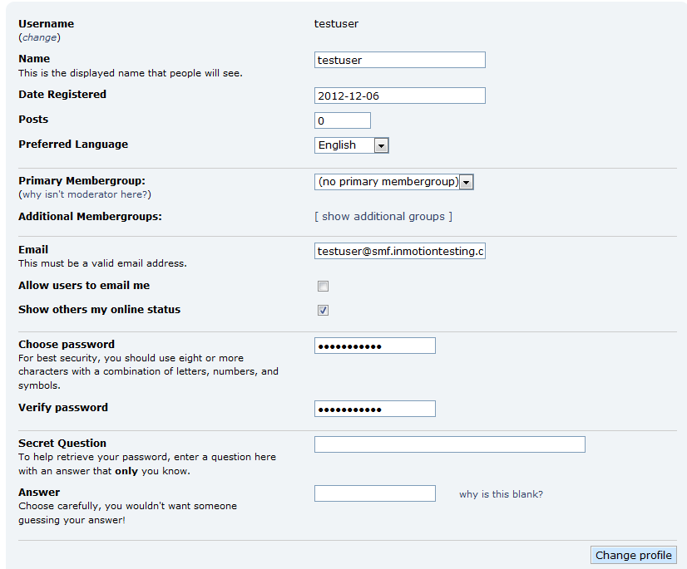The width and height of the screenshot is (687, 569).
Task: Enable Allow users to email me
Action: (x=323, y=287)
